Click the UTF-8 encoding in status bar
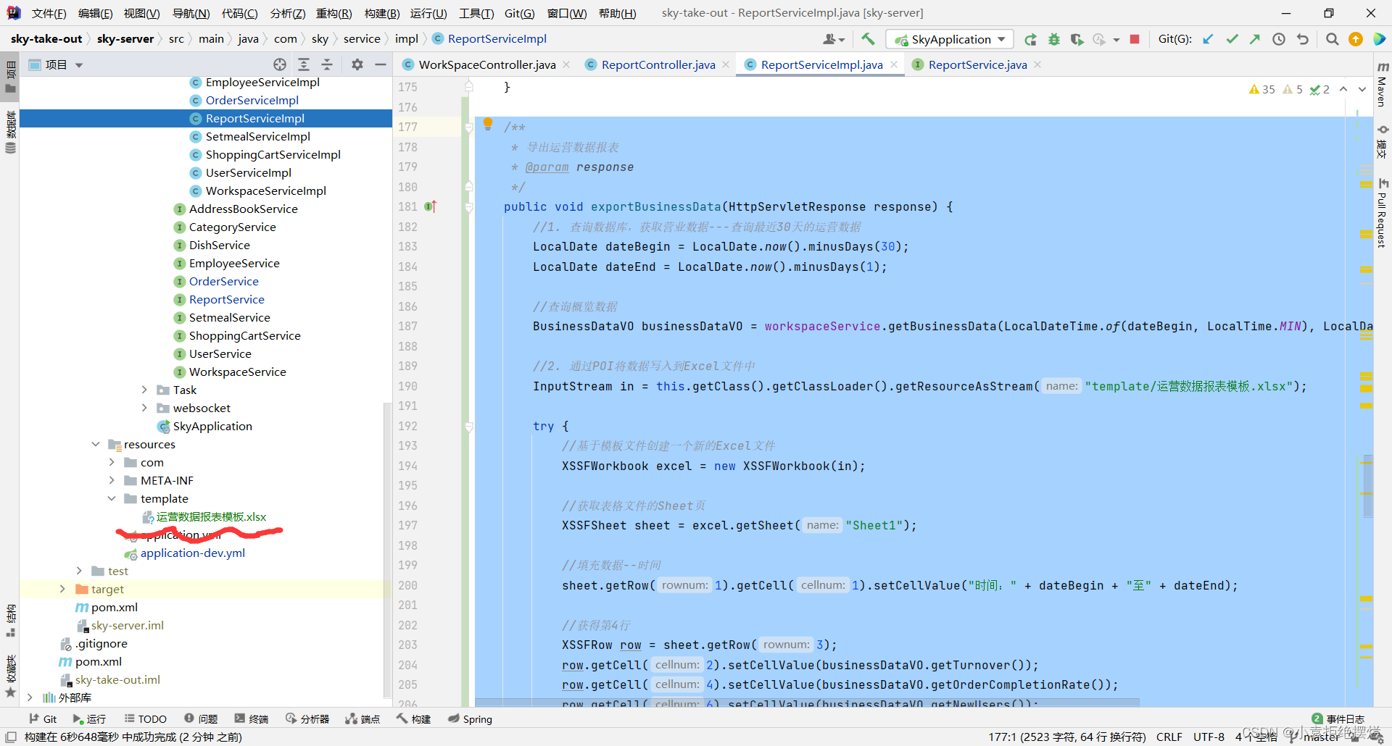Screen dimensions: 1392x746 click(1209, 737)
